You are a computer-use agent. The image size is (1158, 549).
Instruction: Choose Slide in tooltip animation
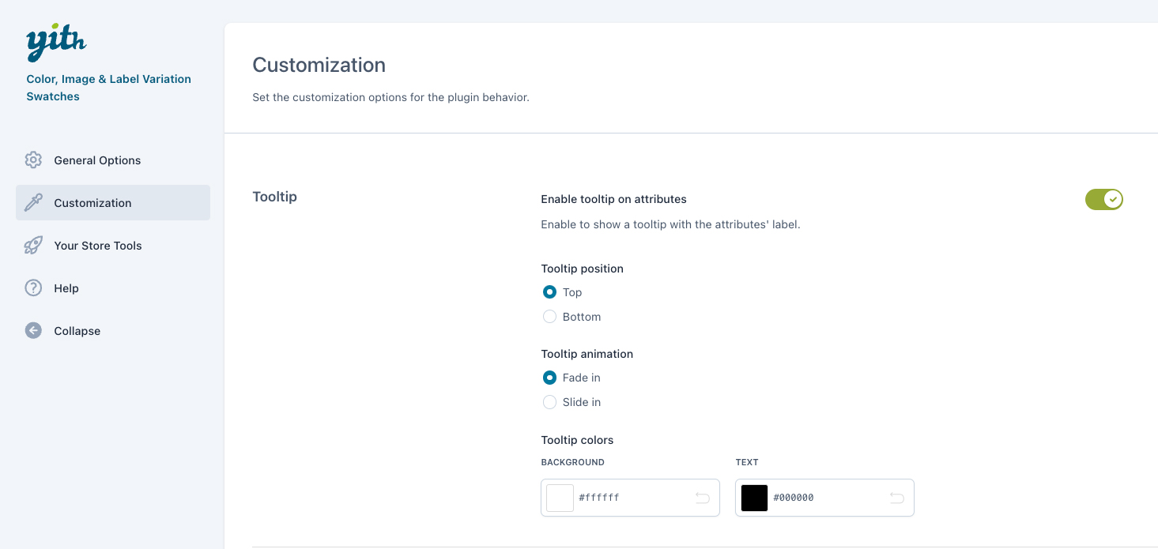(549, 402)
